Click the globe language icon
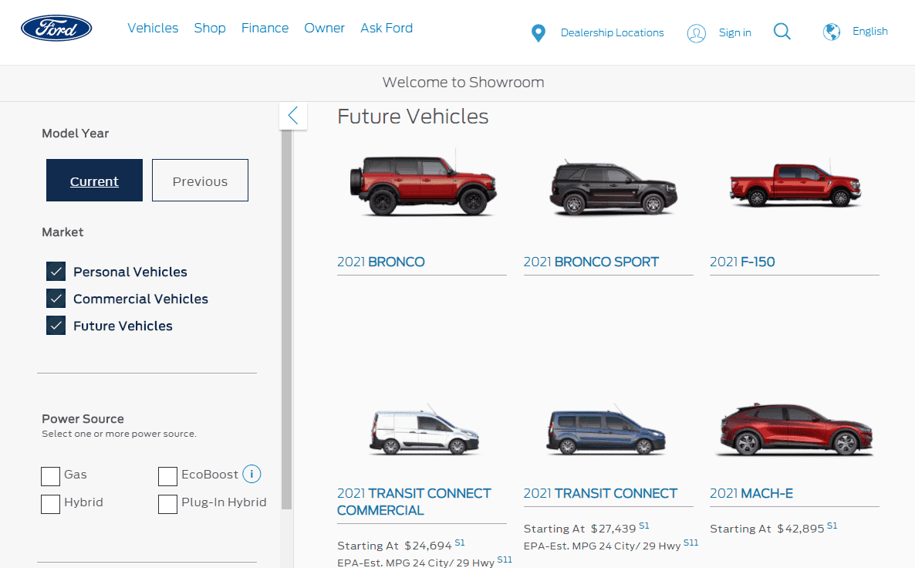 tap(832, 32)
